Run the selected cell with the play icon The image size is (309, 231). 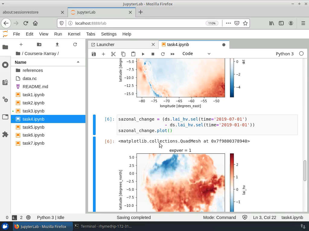pos(143,54)
